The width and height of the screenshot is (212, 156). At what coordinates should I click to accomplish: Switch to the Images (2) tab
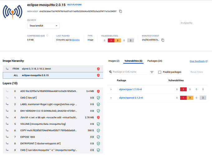[x=114, y=61]
